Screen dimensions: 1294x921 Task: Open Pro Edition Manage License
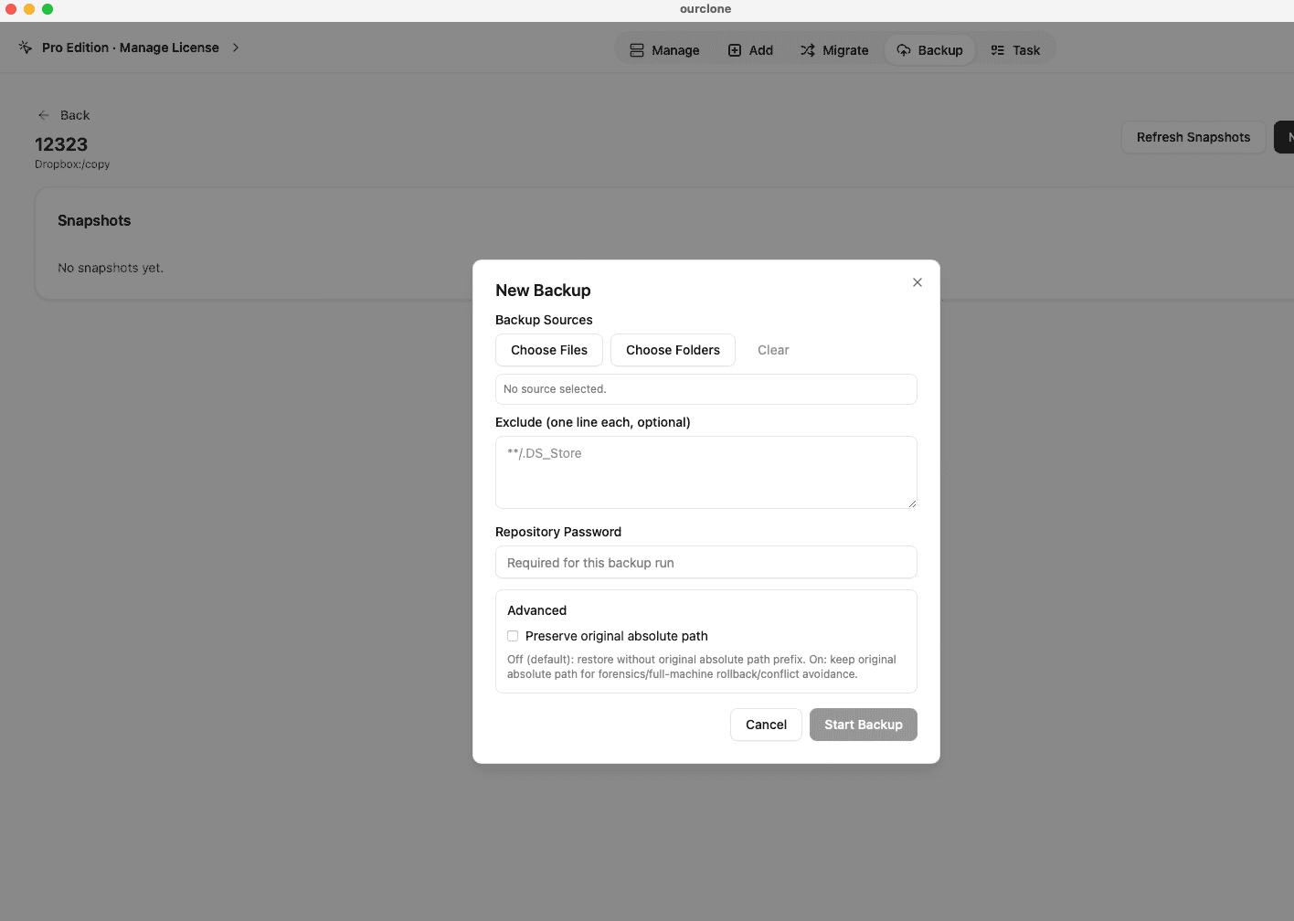[130, 47]
